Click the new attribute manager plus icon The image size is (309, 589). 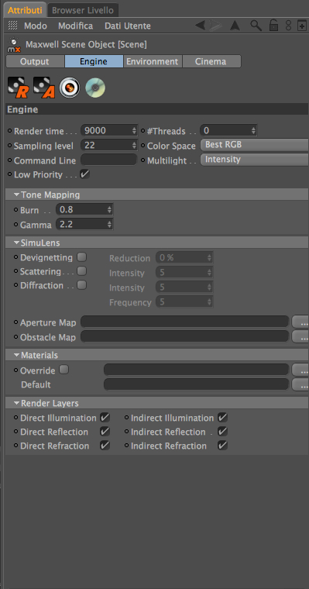click(x=302, y=26)
